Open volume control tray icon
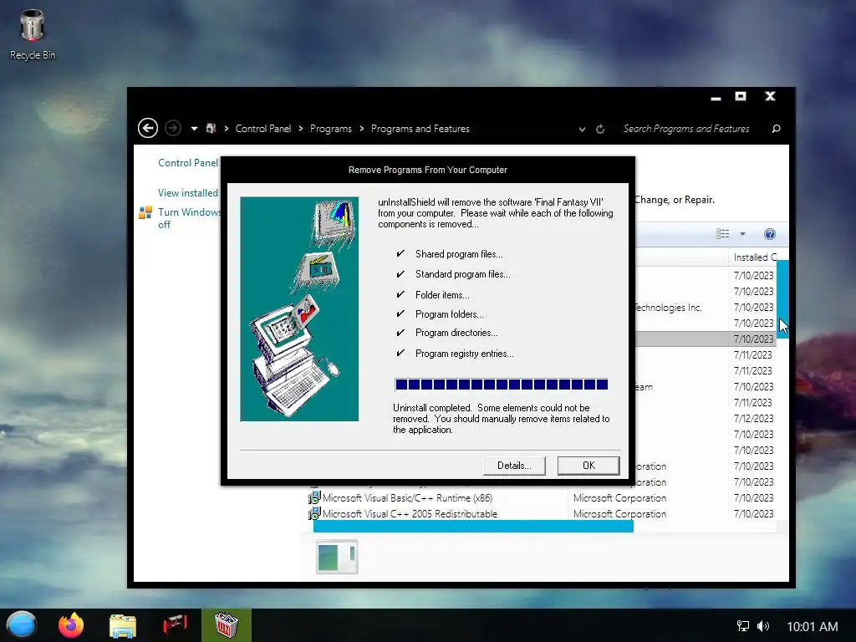Viewport: 856px width, 642px height. click(763, 626)
